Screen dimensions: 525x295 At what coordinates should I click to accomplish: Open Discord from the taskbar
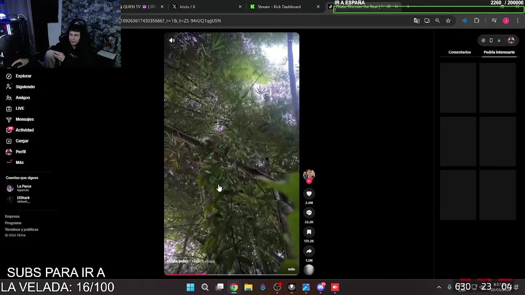(321, 287)
